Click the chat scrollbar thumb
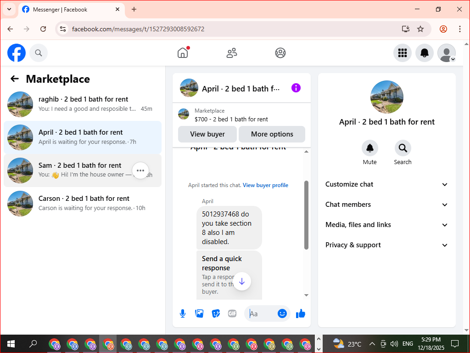Image resolution: width=470 pixels, height=353 pixels. pyautogui.click(x=306, y=215)
